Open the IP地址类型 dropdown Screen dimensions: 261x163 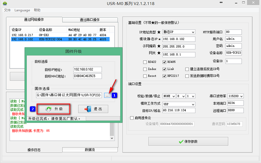[x=193, y=32]
